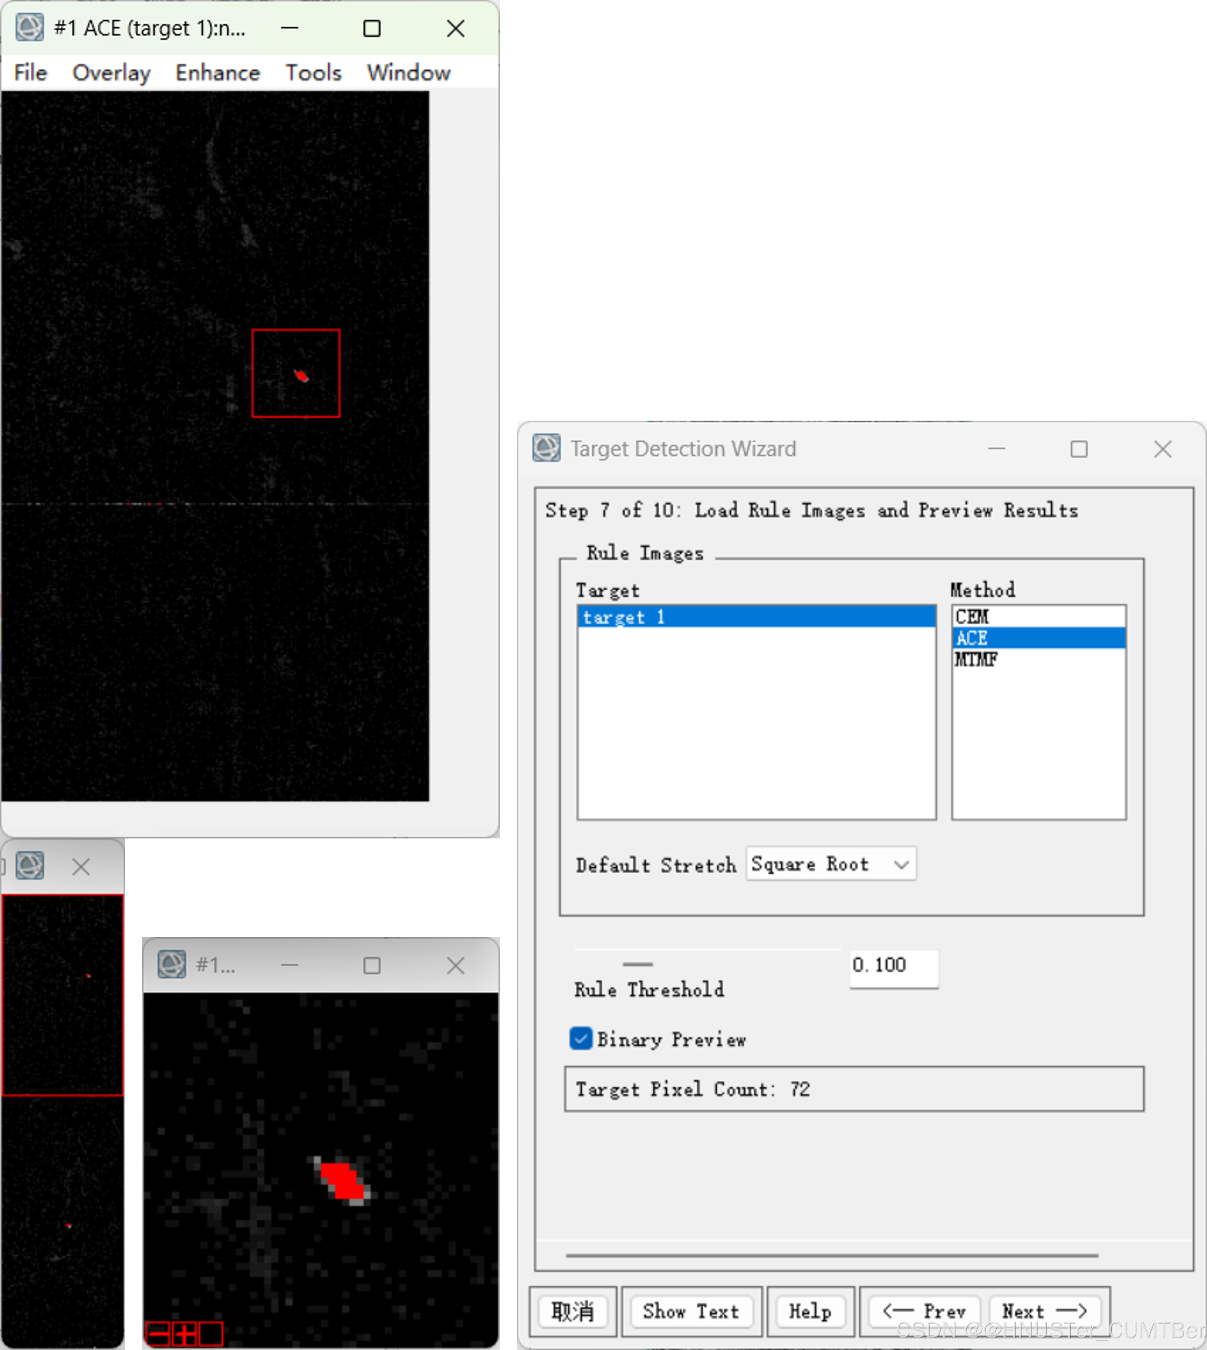Uncheck the Binary Preview checkbox
The height and width of the screenshot is (1350, 1207).
(581, 1039)
